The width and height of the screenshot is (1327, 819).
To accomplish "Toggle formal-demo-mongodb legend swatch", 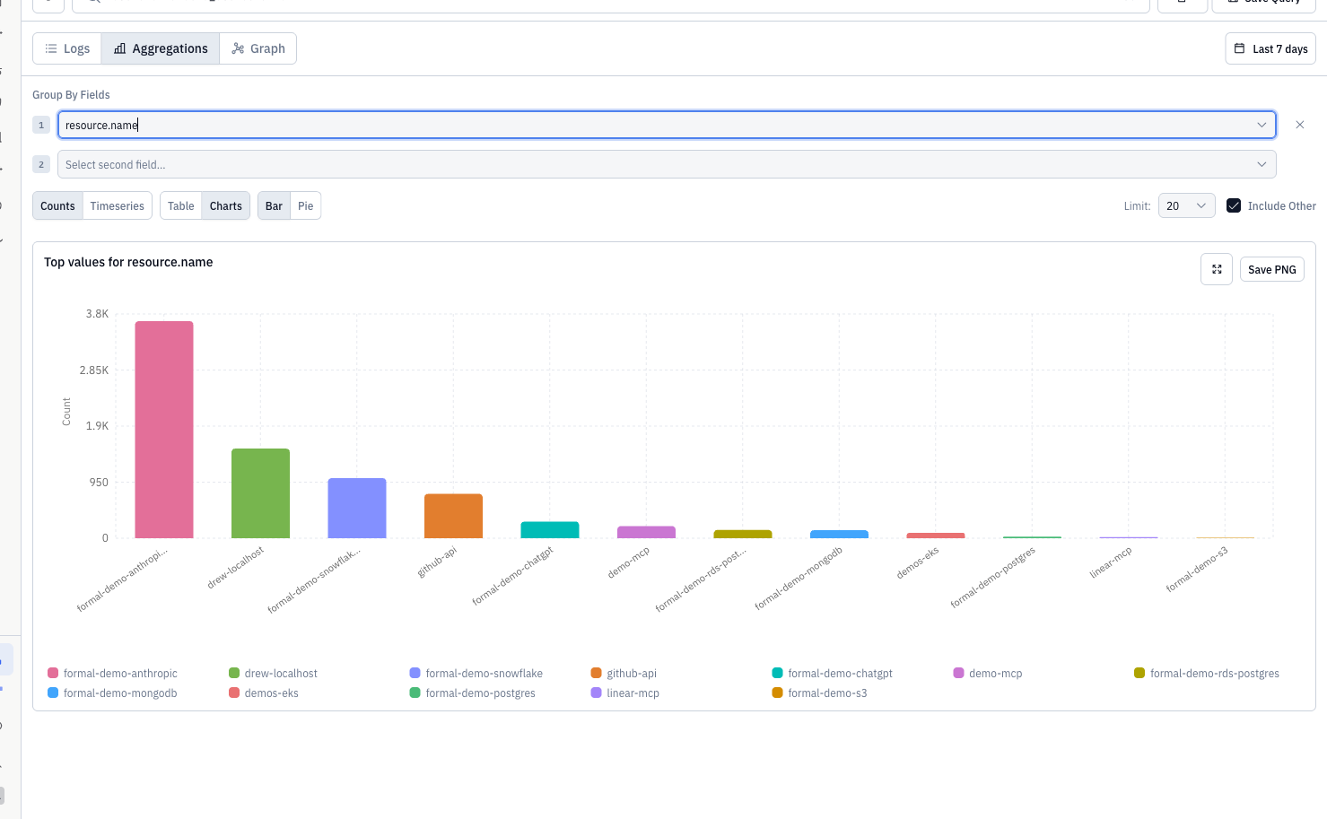I will pyautogui.click(x=53, y=693).
